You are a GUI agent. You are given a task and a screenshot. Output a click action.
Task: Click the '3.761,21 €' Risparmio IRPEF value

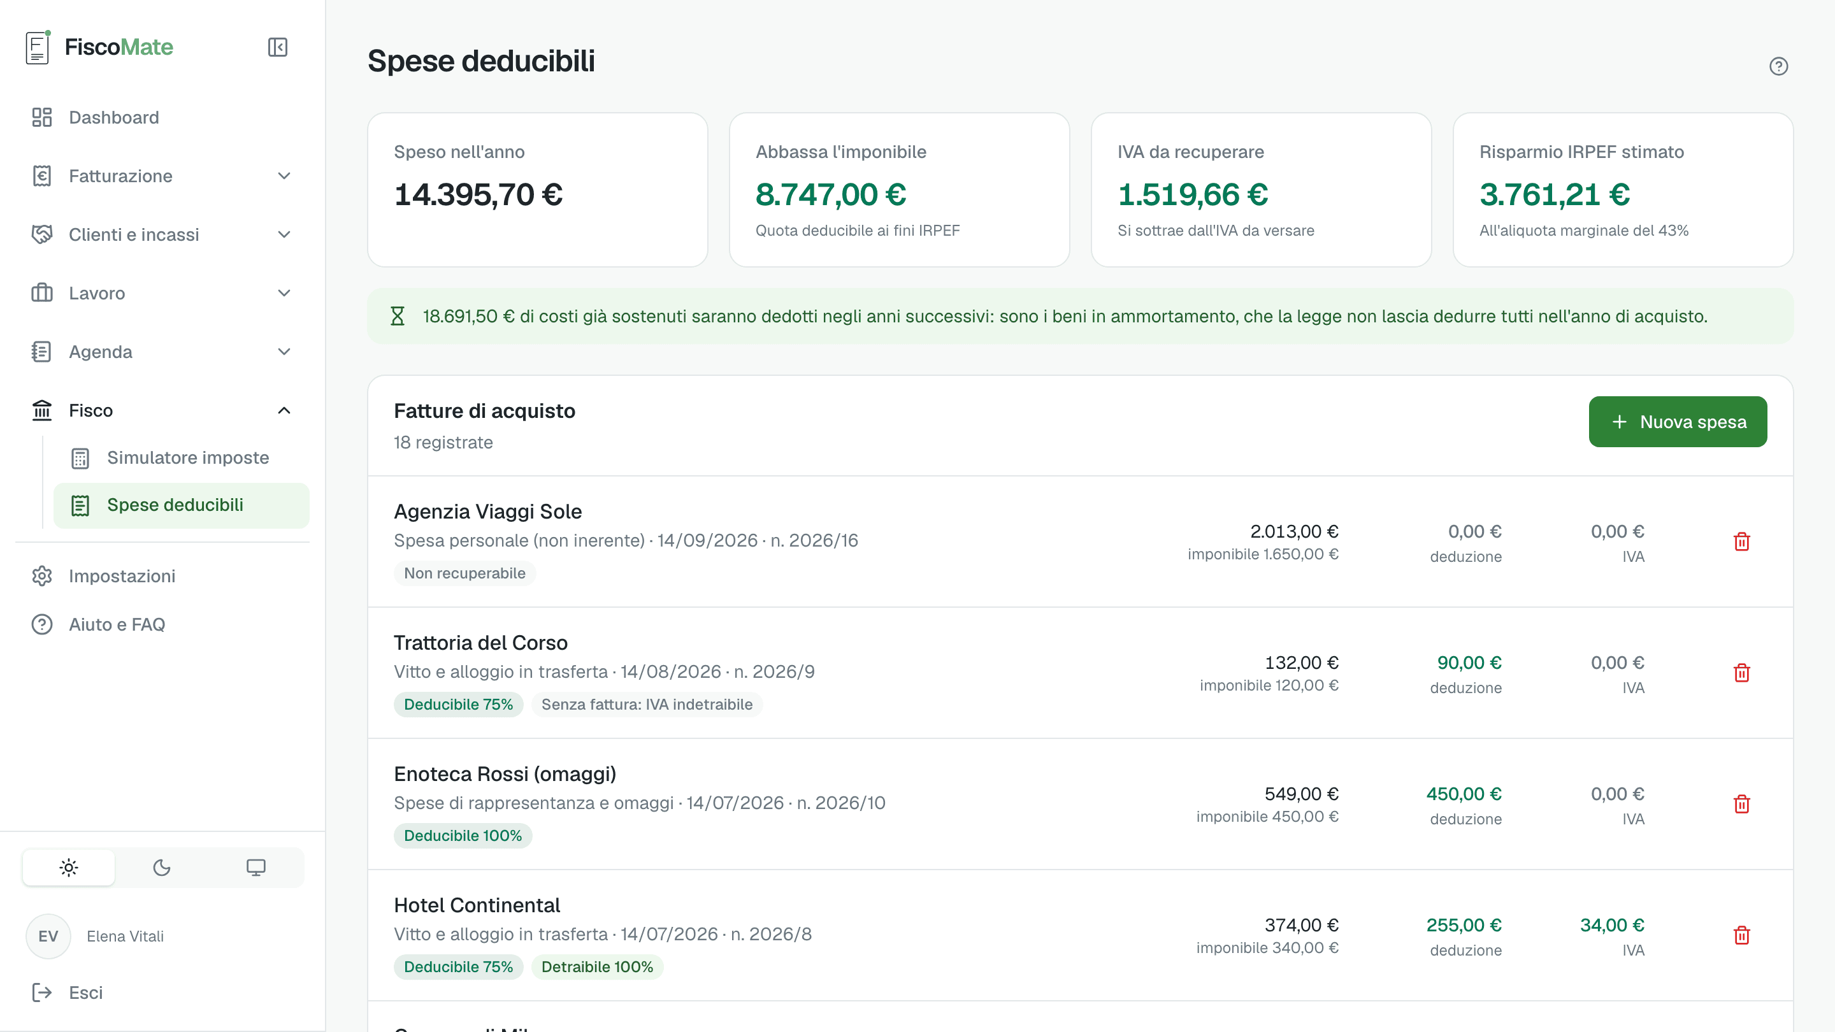click(x=1555, y=194)
